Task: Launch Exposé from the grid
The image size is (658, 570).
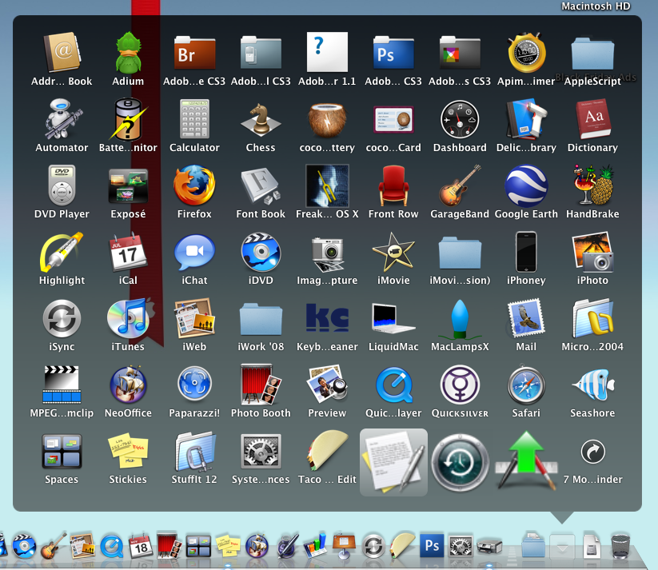Action: click(x=128, y=185)
